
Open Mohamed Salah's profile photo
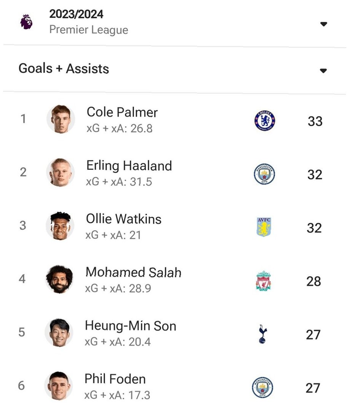60,279
